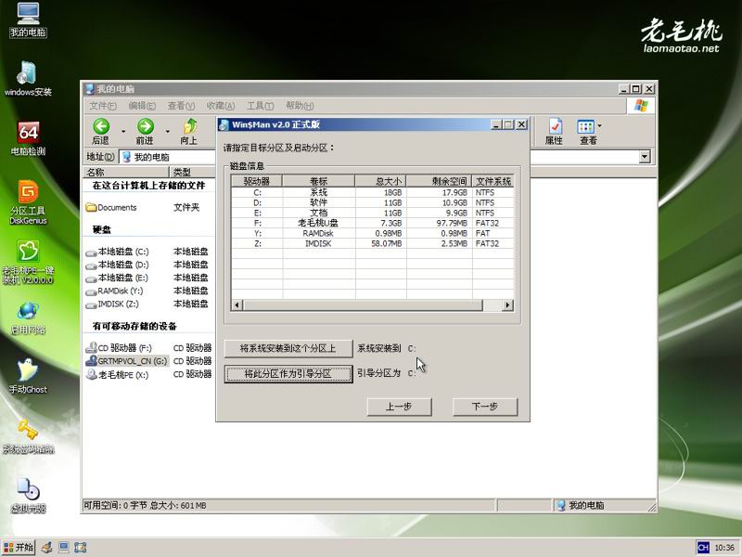
Task: Select the C: 系统 row in the disk table
Action: tap(373, 192)
